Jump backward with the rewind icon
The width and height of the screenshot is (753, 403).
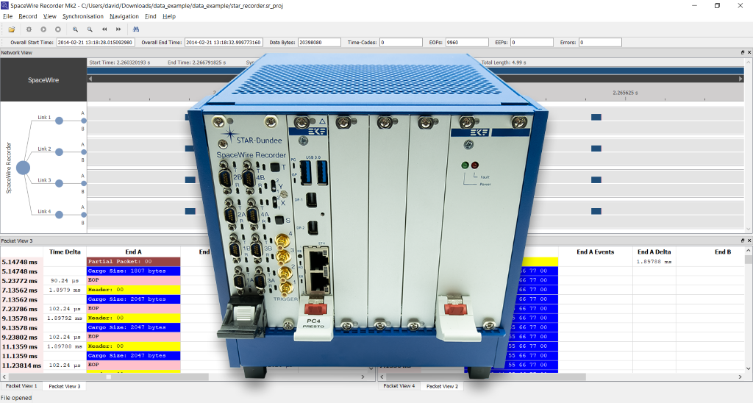point(104,29)
